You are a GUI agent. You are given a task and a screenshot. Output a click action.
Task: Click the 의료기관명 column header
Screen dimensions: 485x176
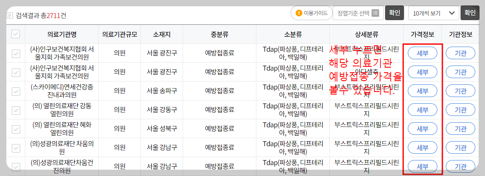62,34
